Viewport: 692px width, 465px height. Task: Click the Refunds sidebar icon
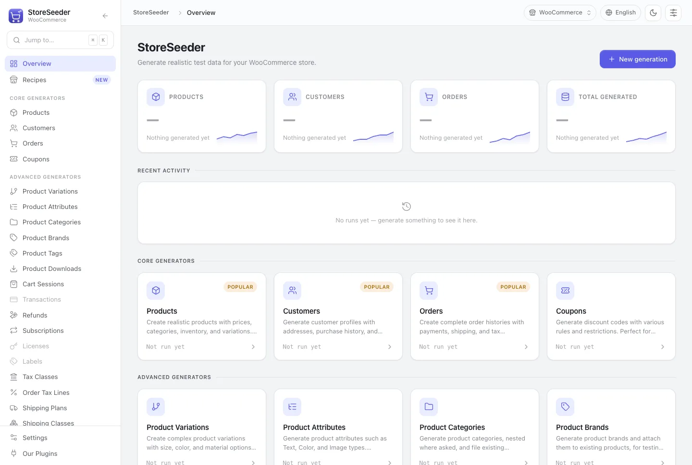tap(14, 315)
